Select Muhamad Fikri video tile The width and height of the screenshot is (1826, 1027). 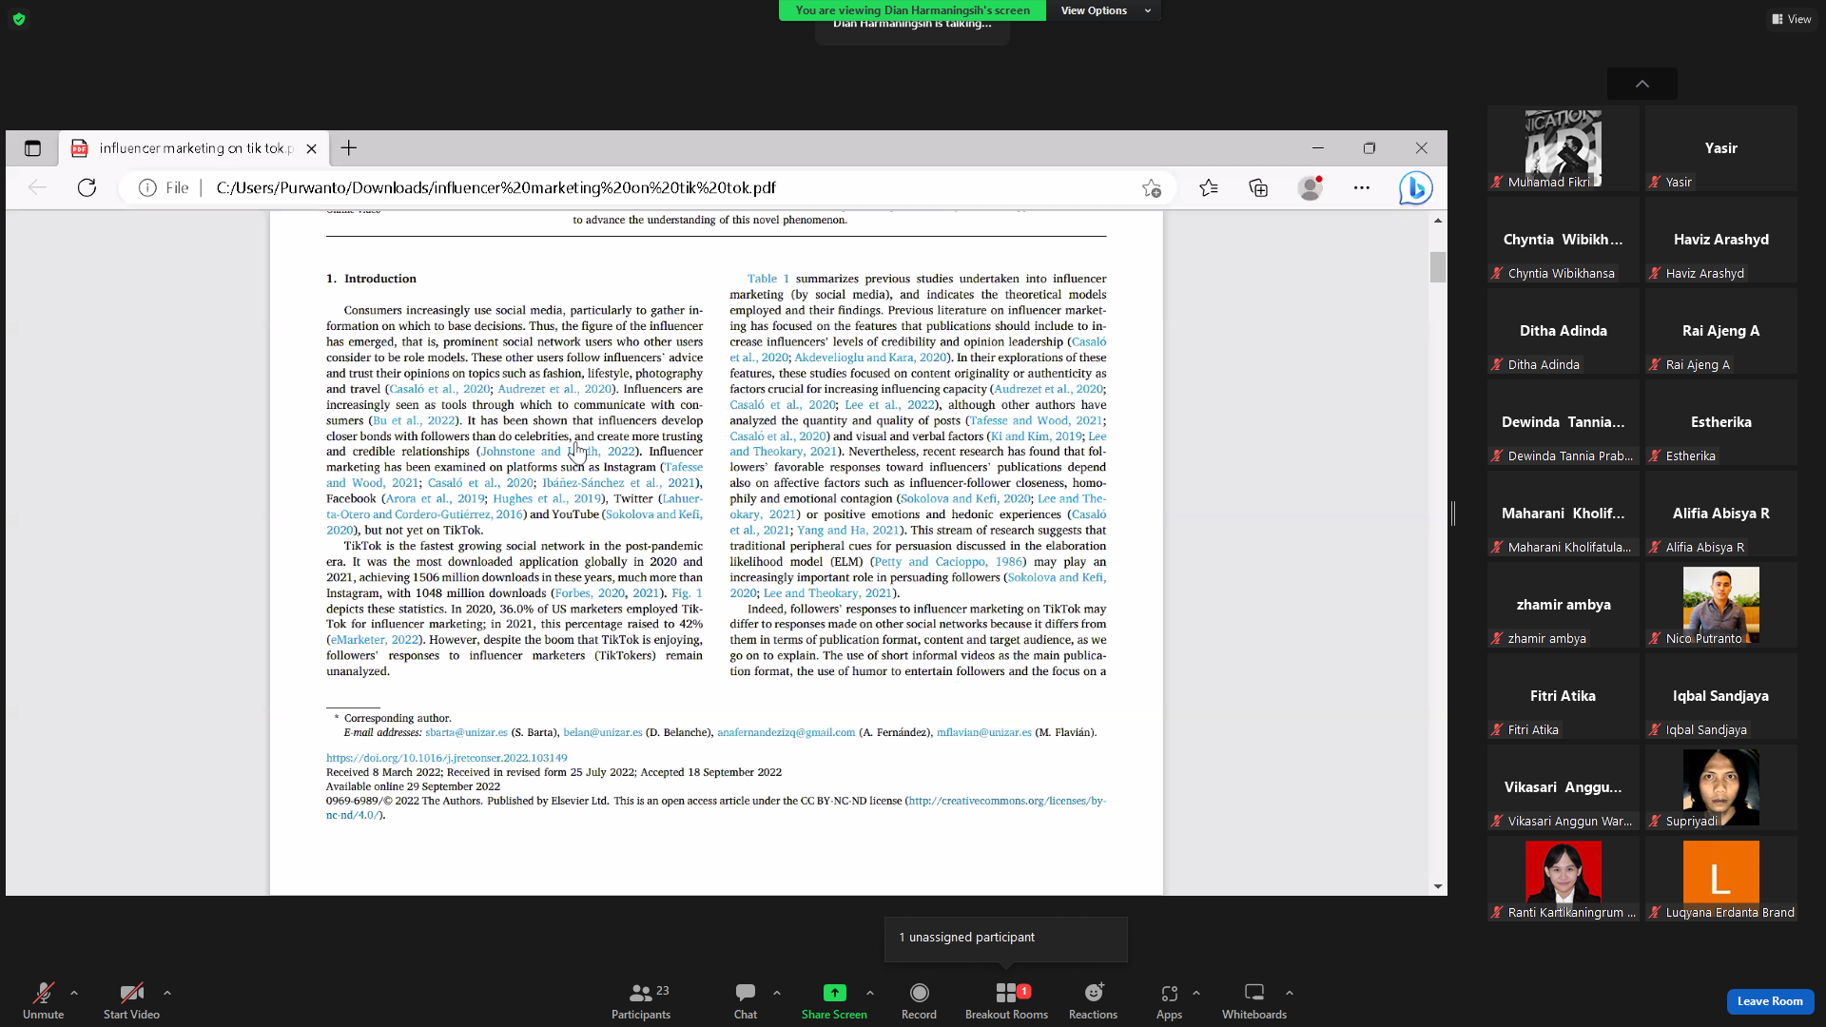pos(1563,149)
